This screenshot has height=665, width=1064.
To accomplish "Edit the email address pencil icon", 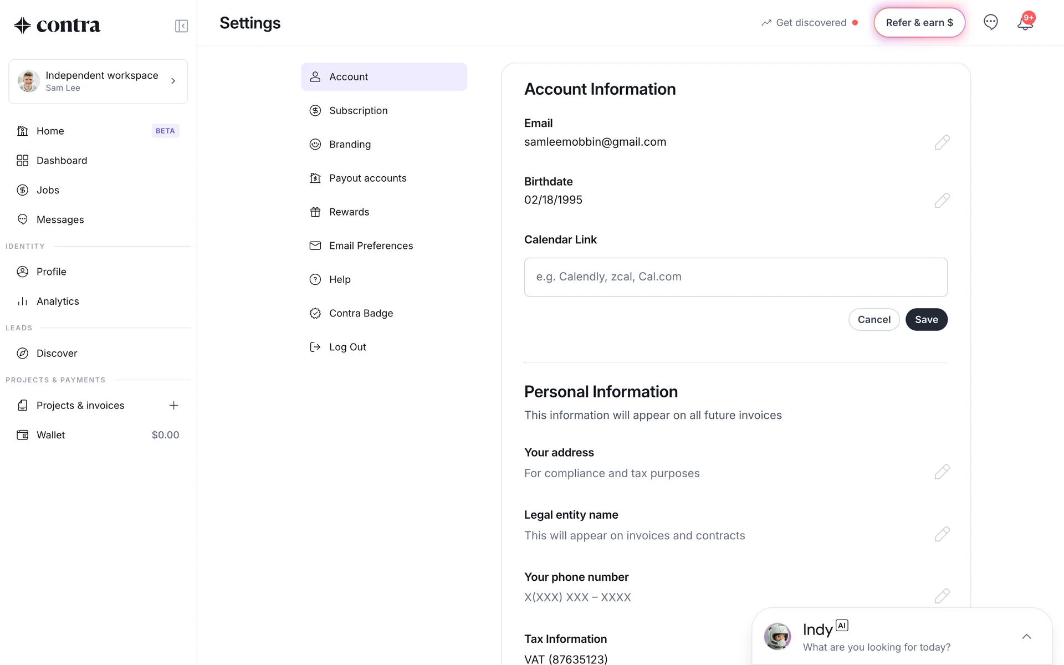I will [x=942, y=142].
